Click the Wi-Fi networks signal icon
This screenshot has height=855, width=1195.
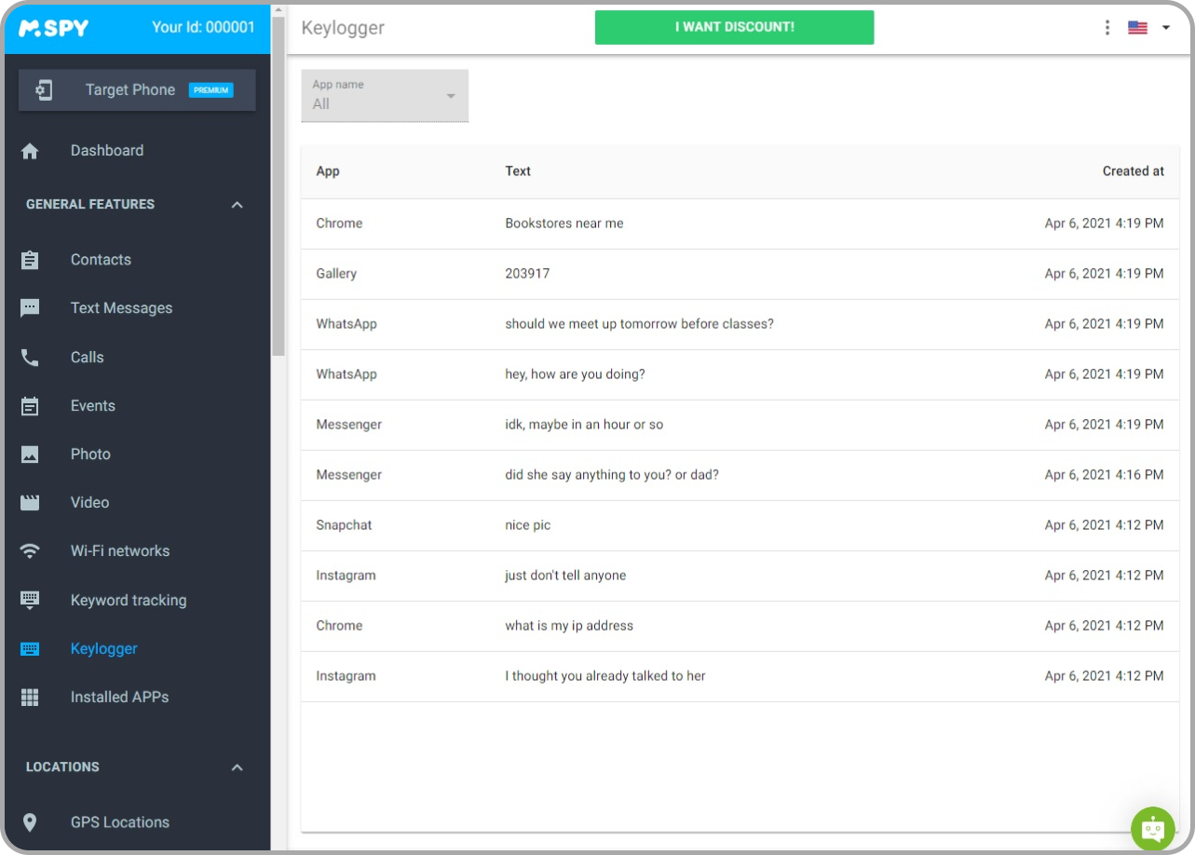pyautogui.click(x=30, y=551)
